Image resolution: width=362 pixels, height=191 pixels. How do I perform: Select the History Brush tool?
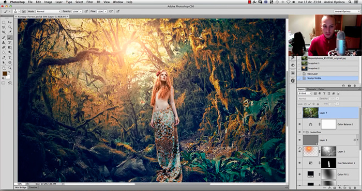10,42
